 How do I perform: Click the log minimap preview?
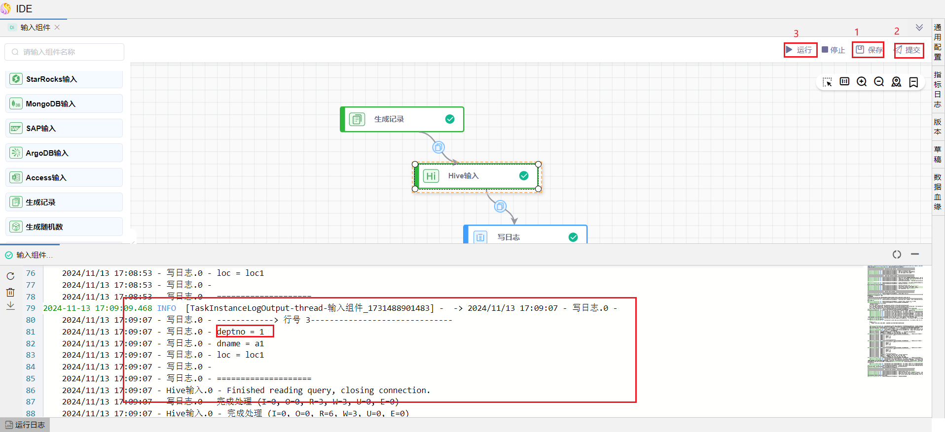point(895,322)
